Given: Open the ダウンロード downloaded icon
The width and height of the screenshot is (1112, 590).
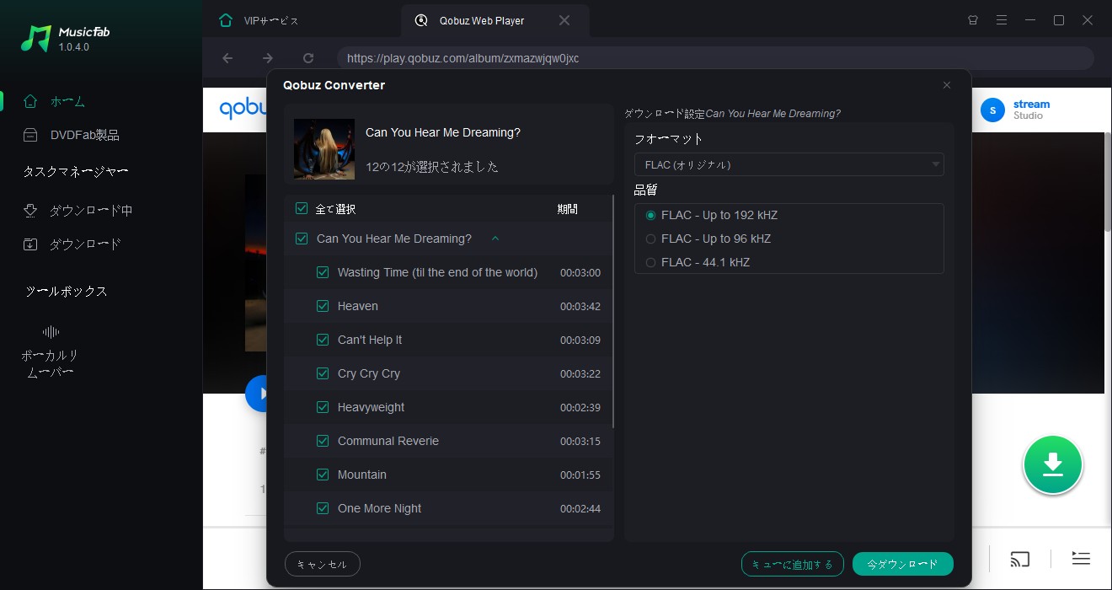Looking at the screenshot, I should (x=30, y=244).
